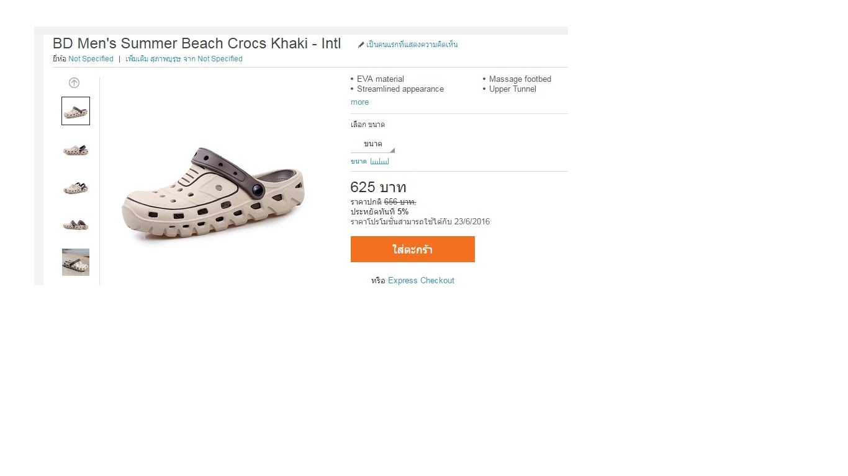Open size chart via ruler icon
Viewport: 848px width, 476px height.
tap(379, 161)
